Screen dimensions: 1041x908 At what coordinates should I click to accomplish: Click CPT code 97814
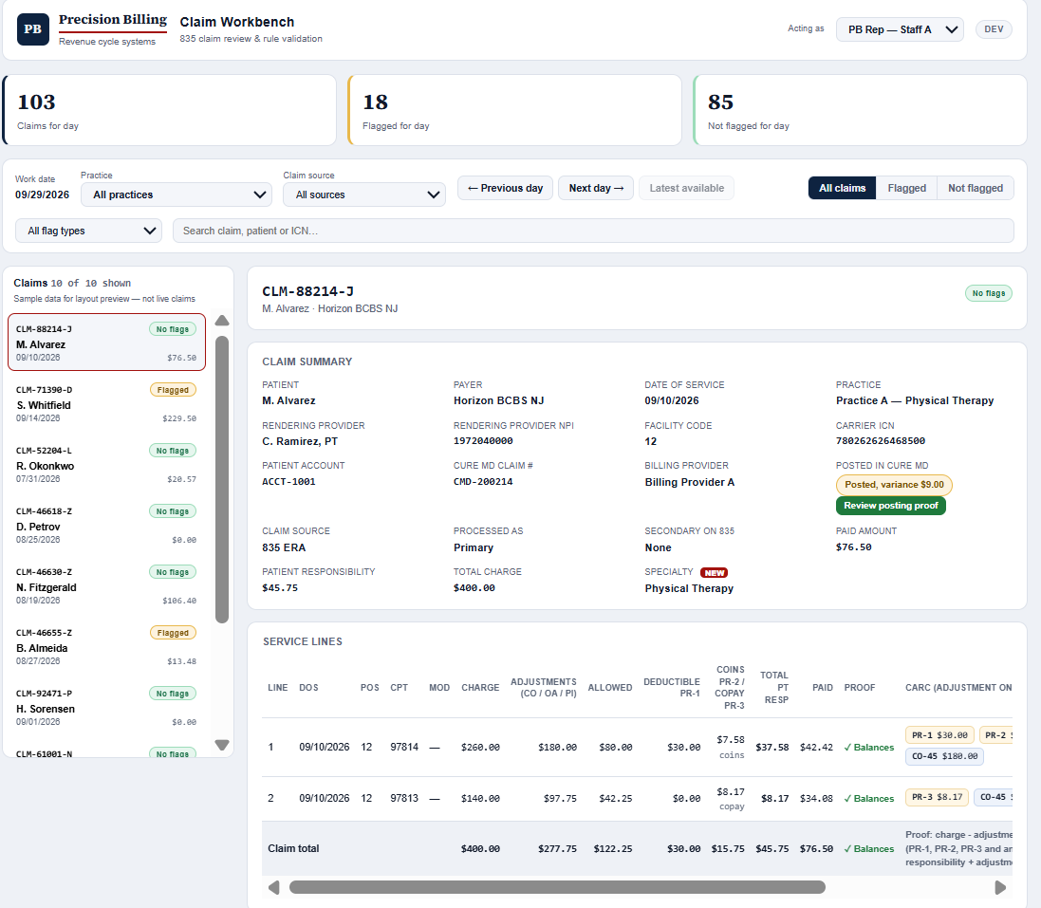click(x=404, y=747)
